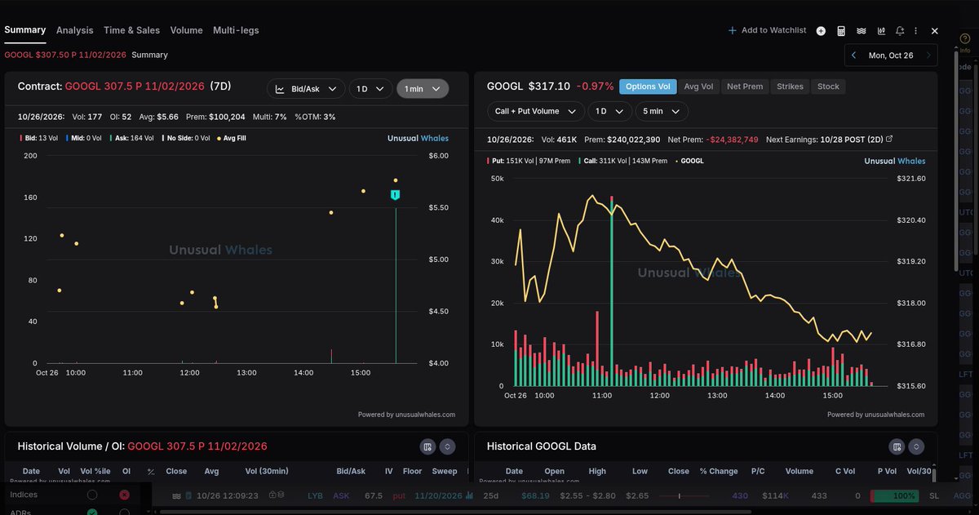Select the Avg Vol chart tab
This screenshot has height=515, width=979.
698,87
